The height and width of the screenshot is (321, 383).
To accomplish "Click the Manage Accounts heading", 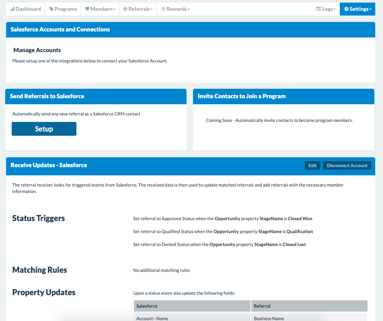I will tap(37, 50).
